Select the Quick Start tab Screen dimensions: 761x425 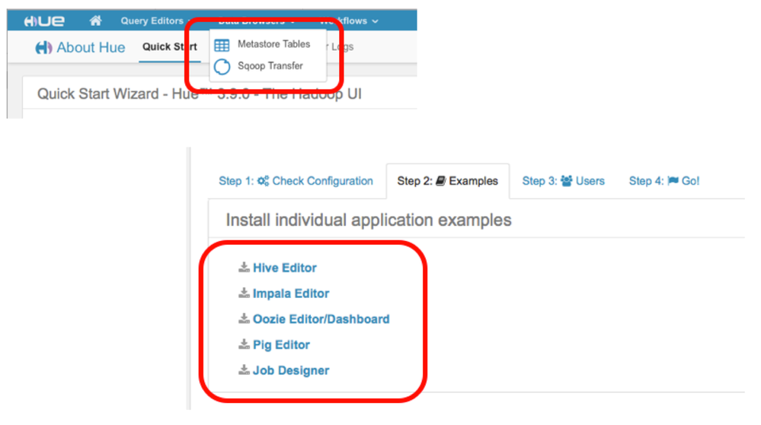[169, 47]
